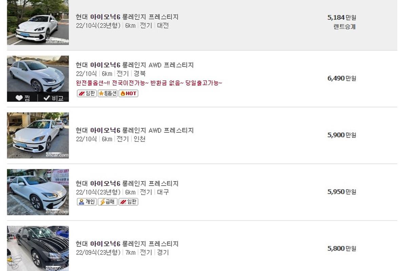Select the 급매 lightning badge
The width and height of the screenshot is (407, 271).
tap(107, 201)
